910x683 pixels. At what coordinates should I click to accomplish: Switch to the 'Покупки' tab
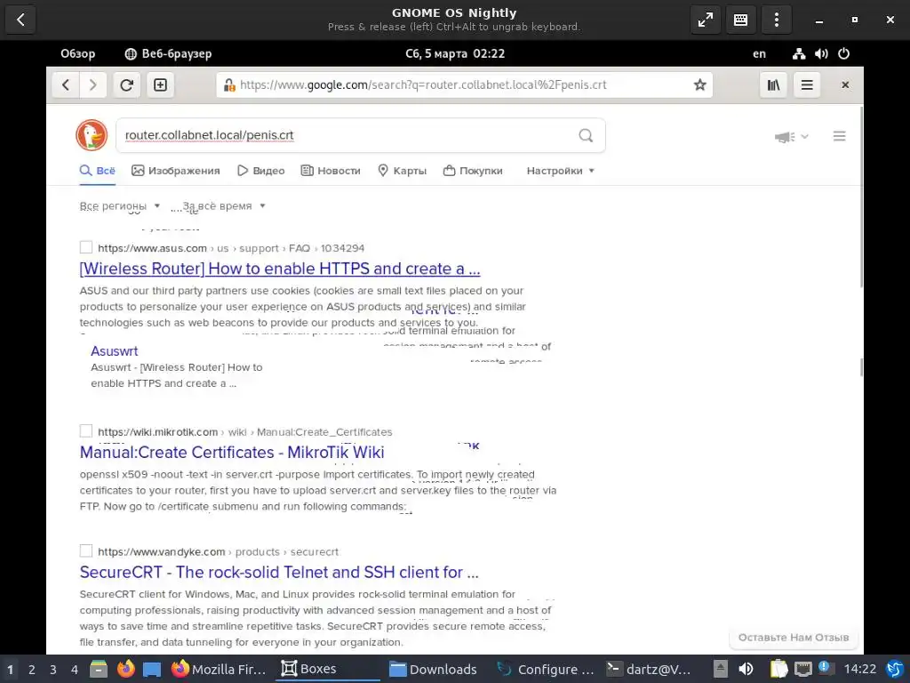click(x=473, y=171)
